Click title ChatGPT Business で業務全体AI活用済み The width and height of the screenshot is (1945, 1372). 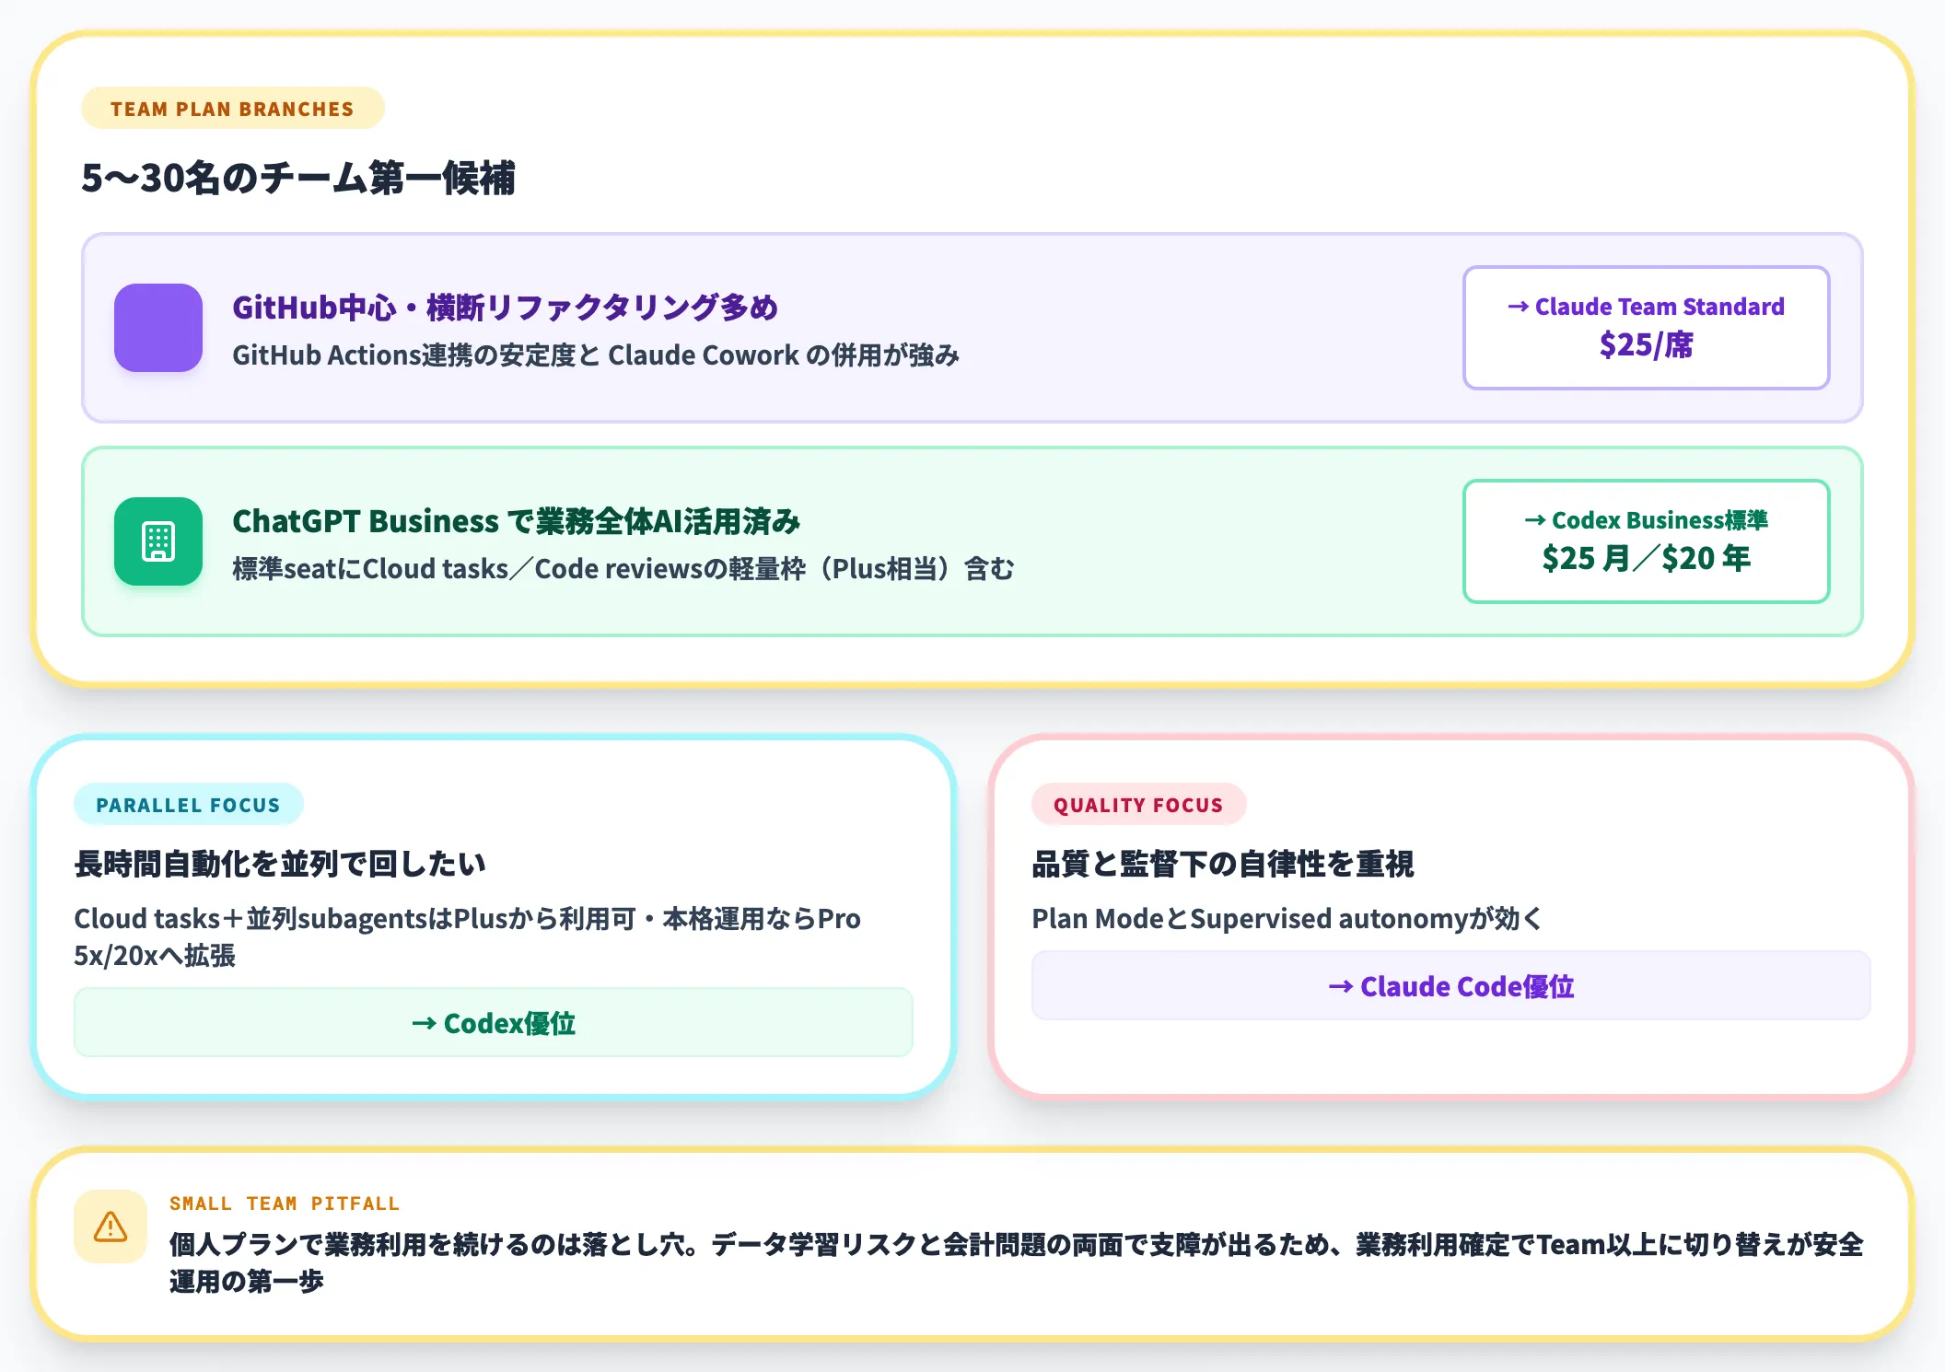click(517, 521)
